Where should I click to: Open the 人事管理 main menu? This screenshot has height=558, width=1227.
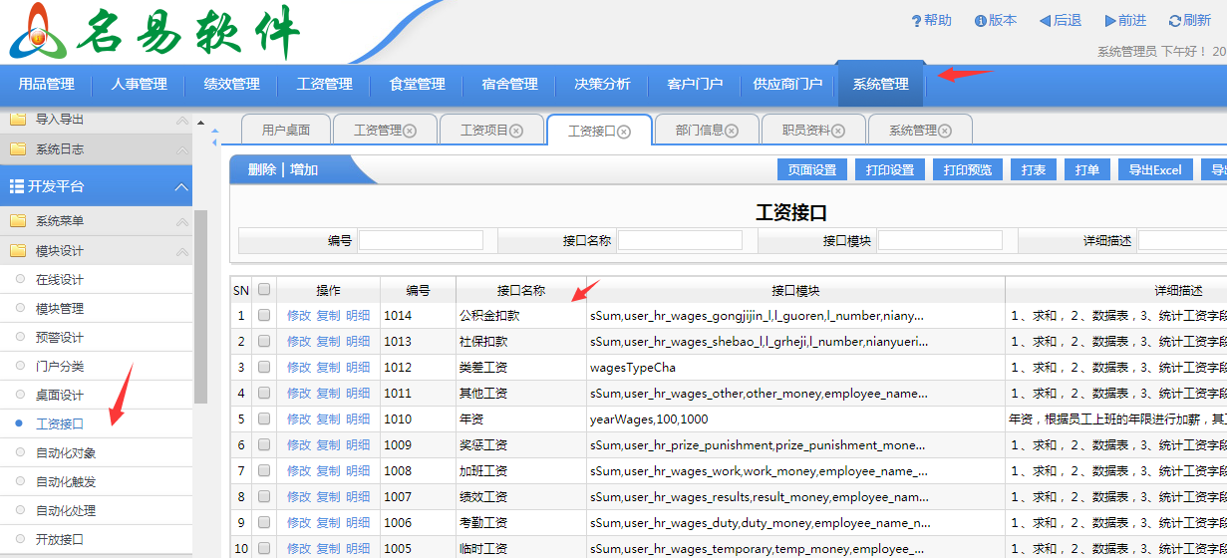(x=139, y=85)
